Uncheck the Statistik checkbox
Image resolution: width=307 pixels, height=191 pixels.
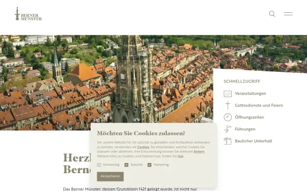[x=126, y=165]
